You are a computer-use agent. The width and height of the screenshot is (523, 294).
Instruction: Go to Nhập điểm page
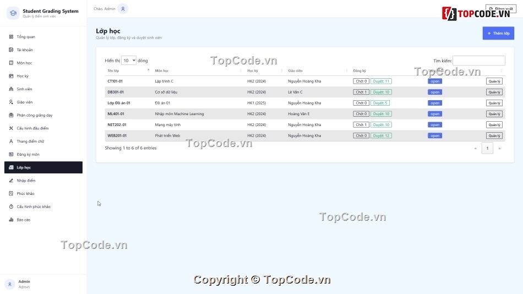point(43,181)
